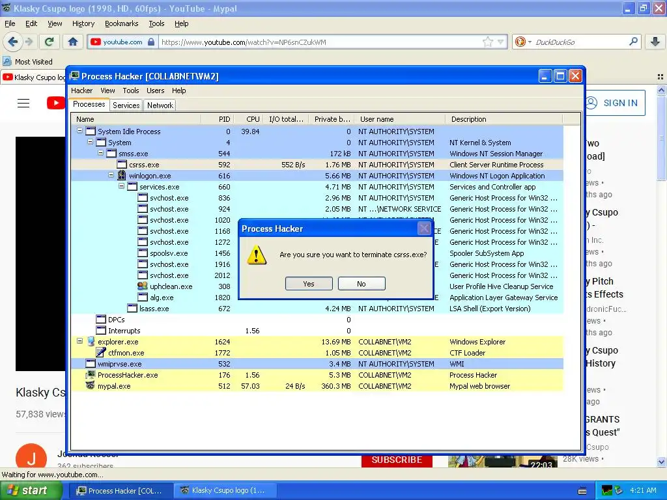Image resolution: width=667 pixels, height=500 pixels.
Task: Select the Interrupts row
Action: tap(317, 331)
